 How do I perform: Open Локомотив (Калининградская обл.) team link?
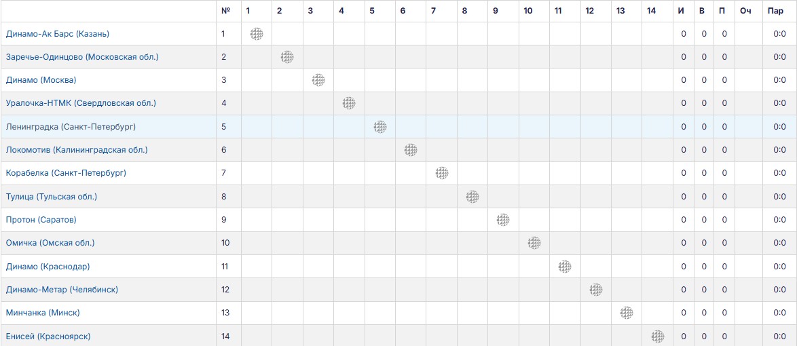(x=77, y=150)
